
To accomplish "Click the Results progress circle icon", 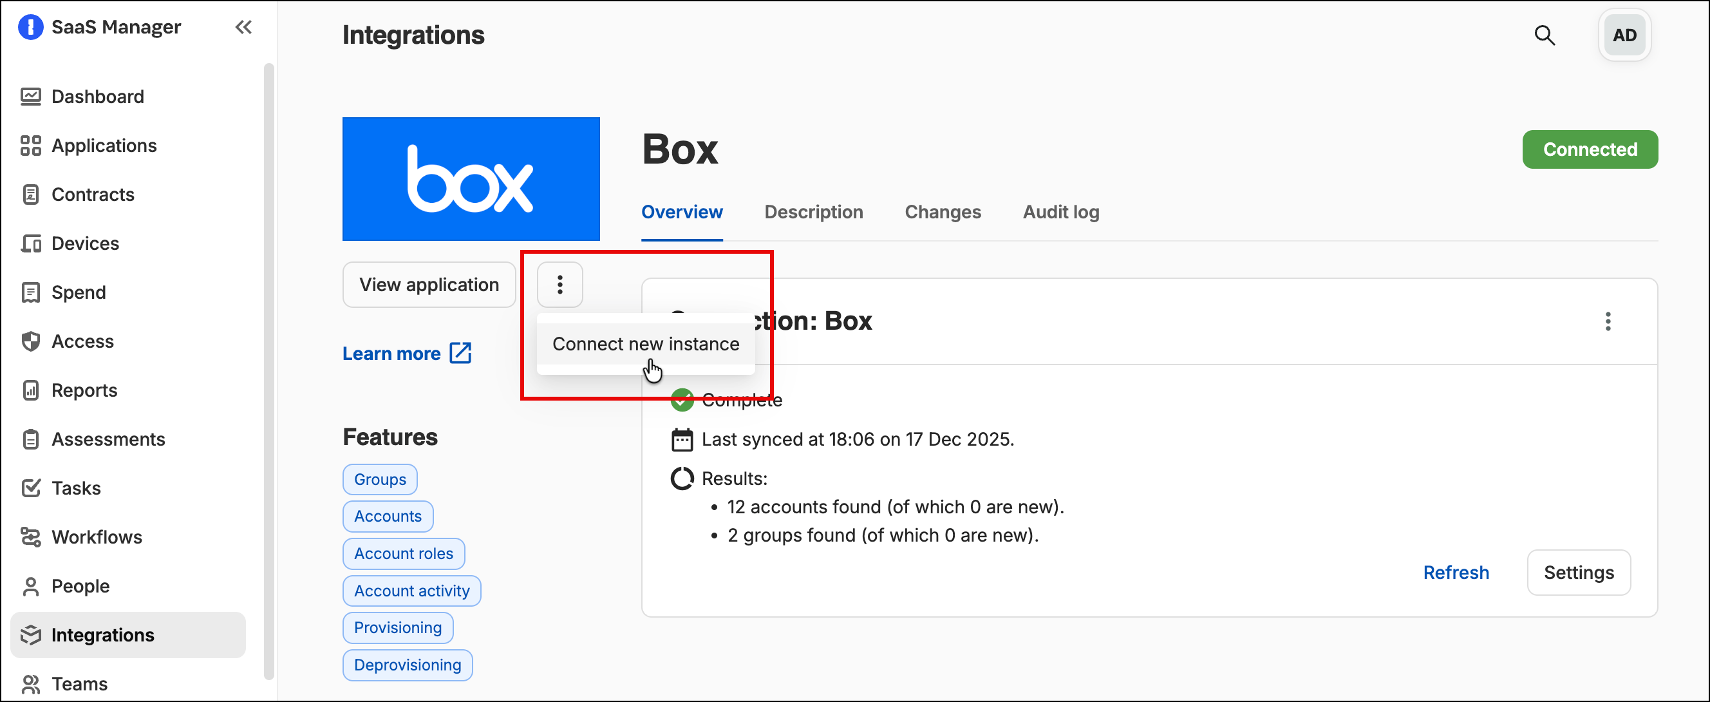I will [x=682, y=479].
